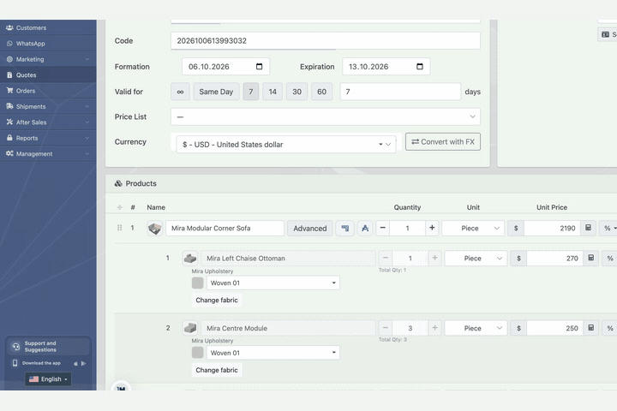This screenshot has height=411, width=617.
Task: Increase Left Chaise Ottoman quantity with plus
Action: point(434,258)
